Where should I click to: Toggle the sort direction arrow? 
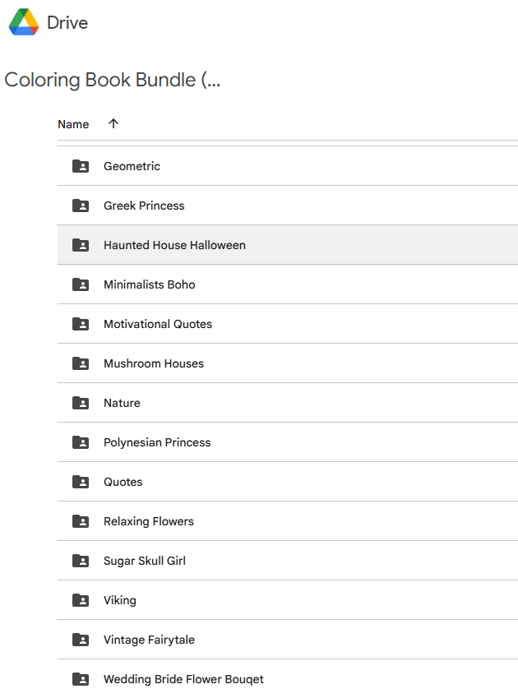pyautogui.click(x=113, y=124)
